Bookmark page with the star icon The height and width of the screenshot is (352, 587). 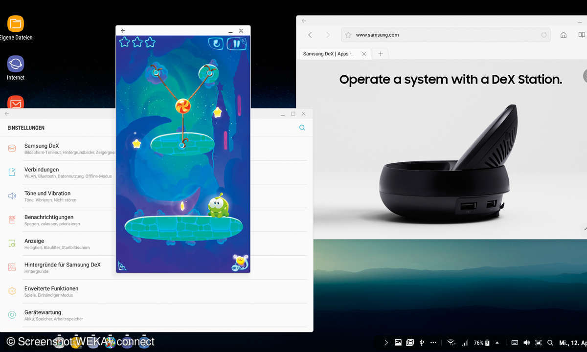pyautogui.click(x=348, y=35)
